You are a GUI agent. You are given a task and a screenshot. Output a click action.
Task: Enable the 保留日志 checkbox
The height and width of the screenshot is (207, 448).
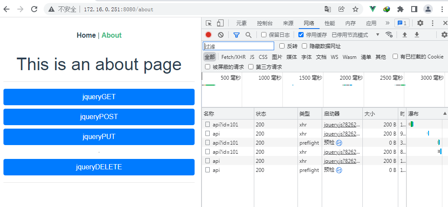[264, 35]
